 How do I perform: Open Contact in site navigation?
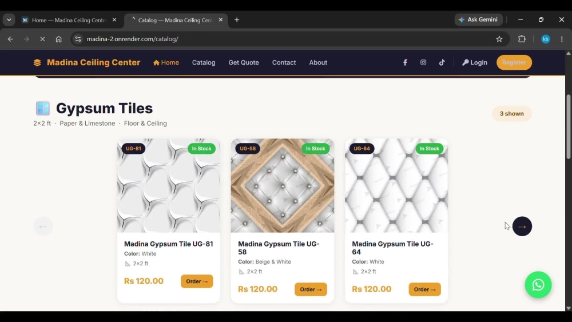284,62
